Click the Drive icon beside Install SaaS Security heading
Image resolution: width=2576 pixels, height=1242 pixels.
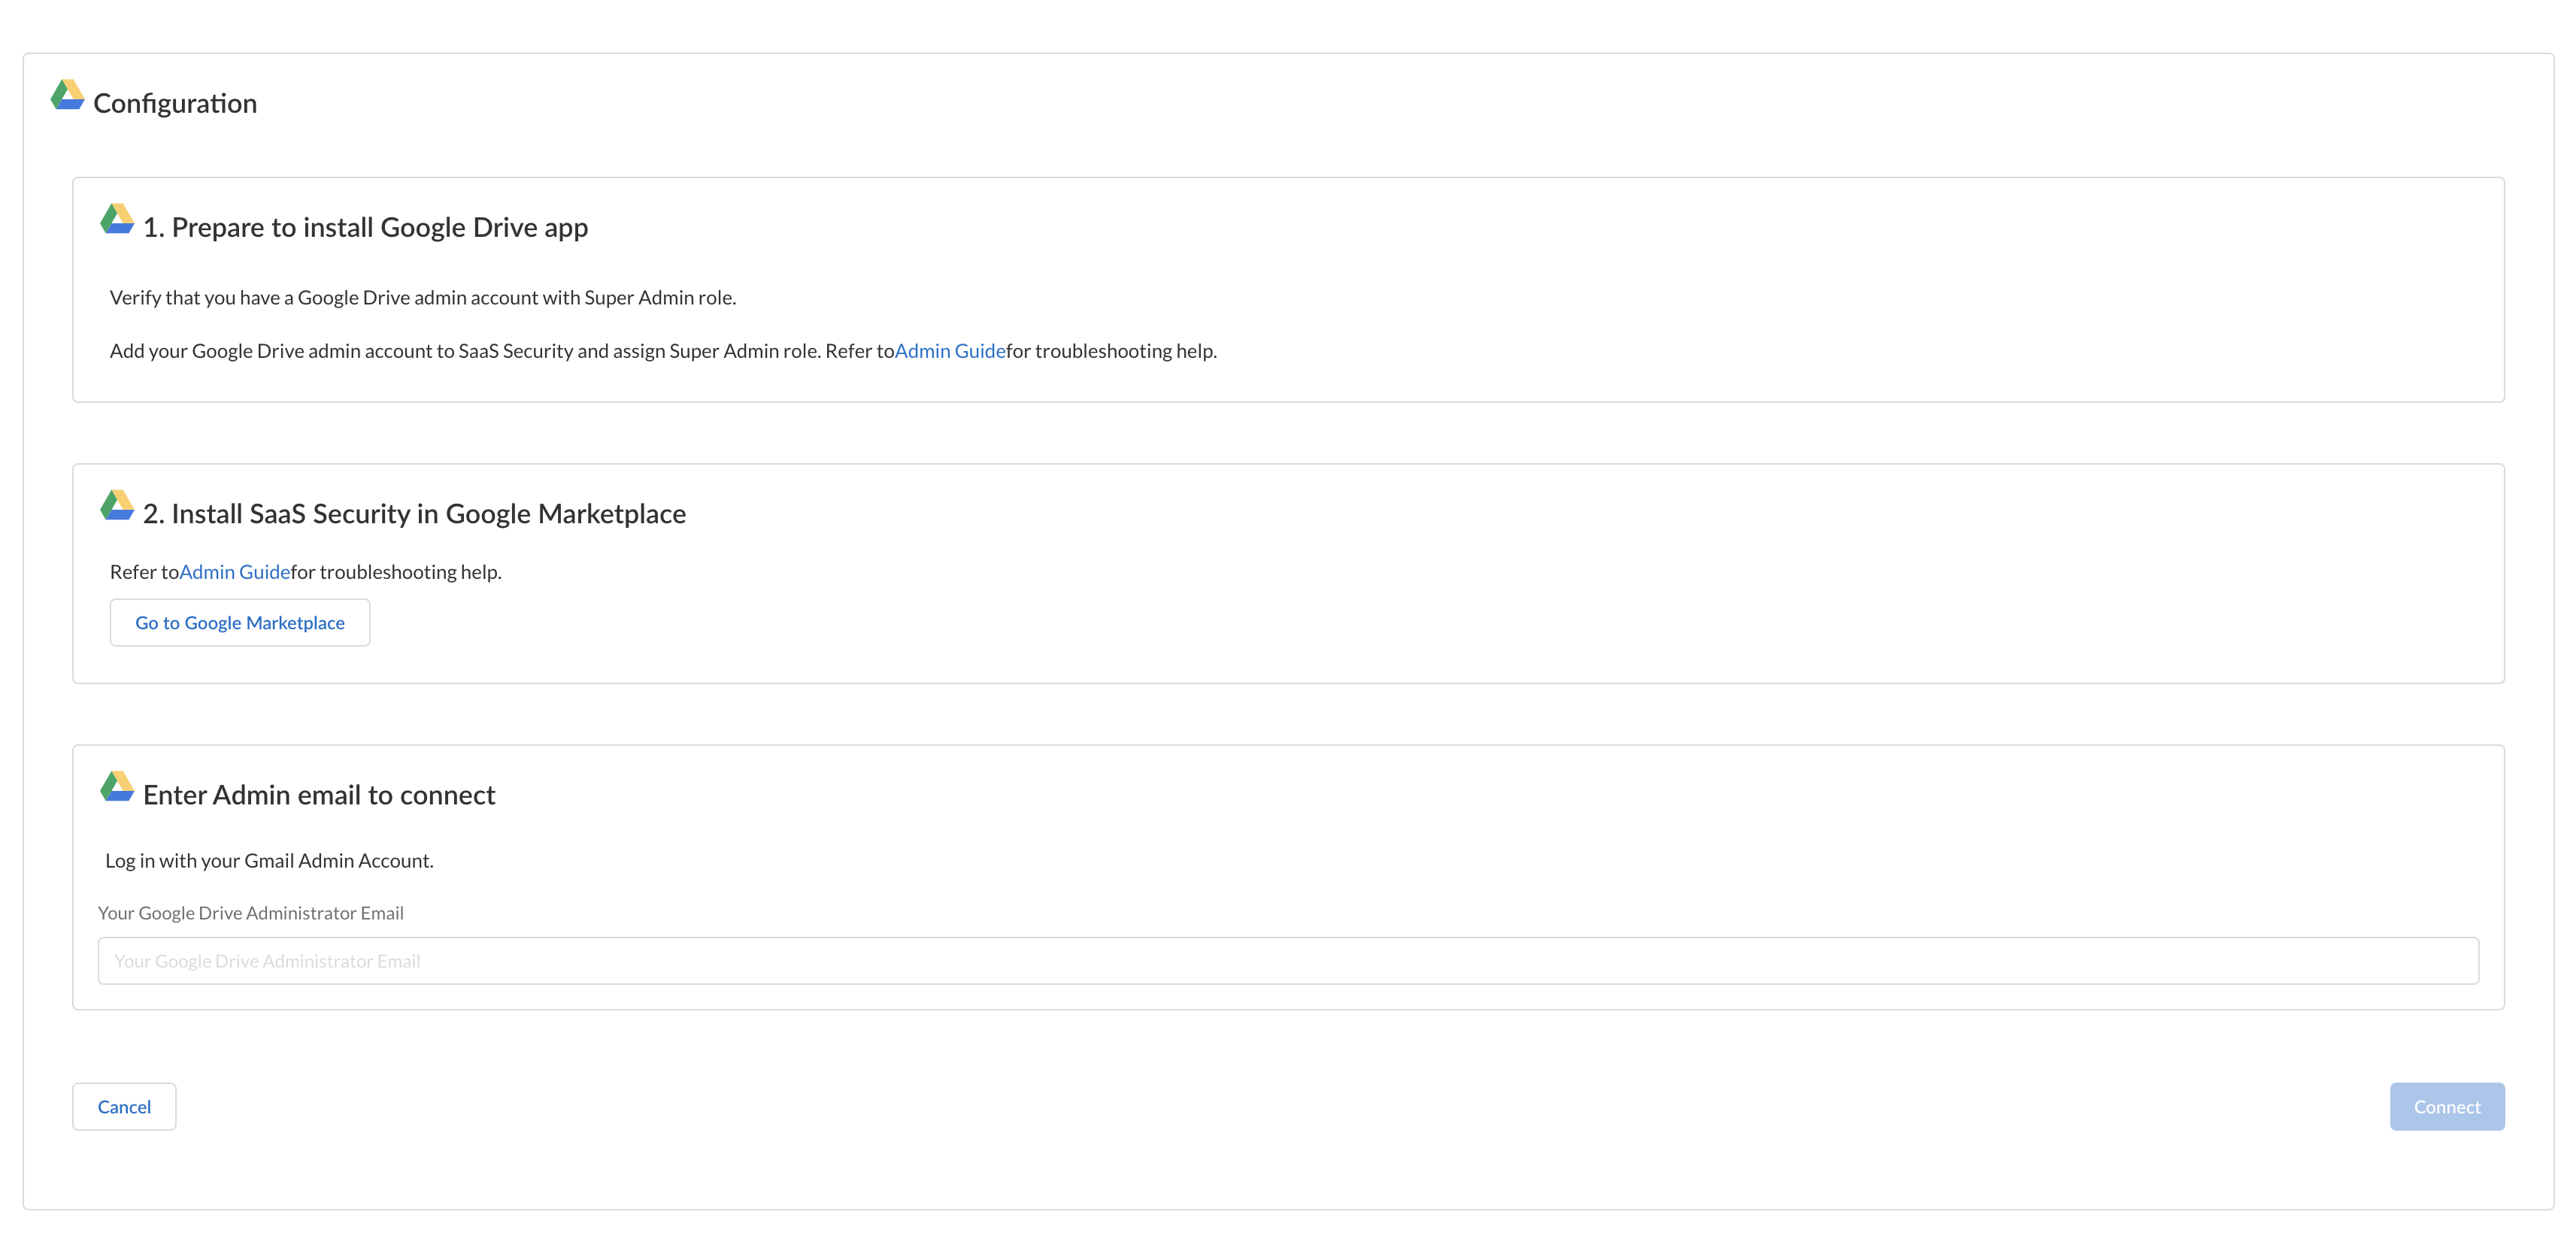pyautogui.click(x=117, y=505)
